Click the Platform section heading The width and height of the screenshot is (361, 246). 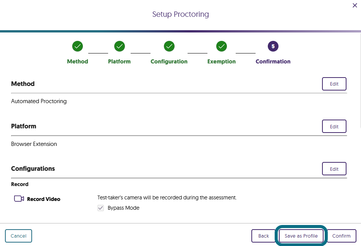pos(23,126)
